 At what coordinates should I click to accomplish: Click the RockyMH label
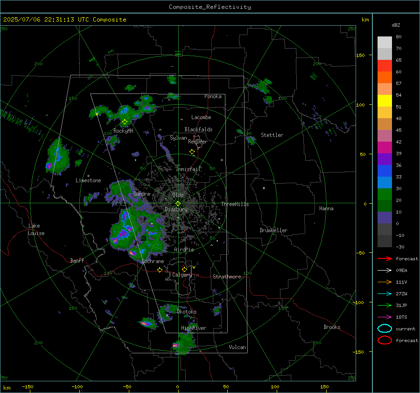coord(123,131)
